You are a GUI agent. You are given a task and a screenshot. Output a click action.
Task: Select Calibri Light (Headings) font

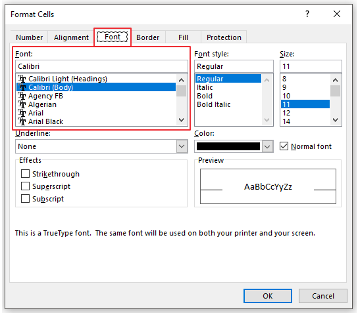coord(96,79)
